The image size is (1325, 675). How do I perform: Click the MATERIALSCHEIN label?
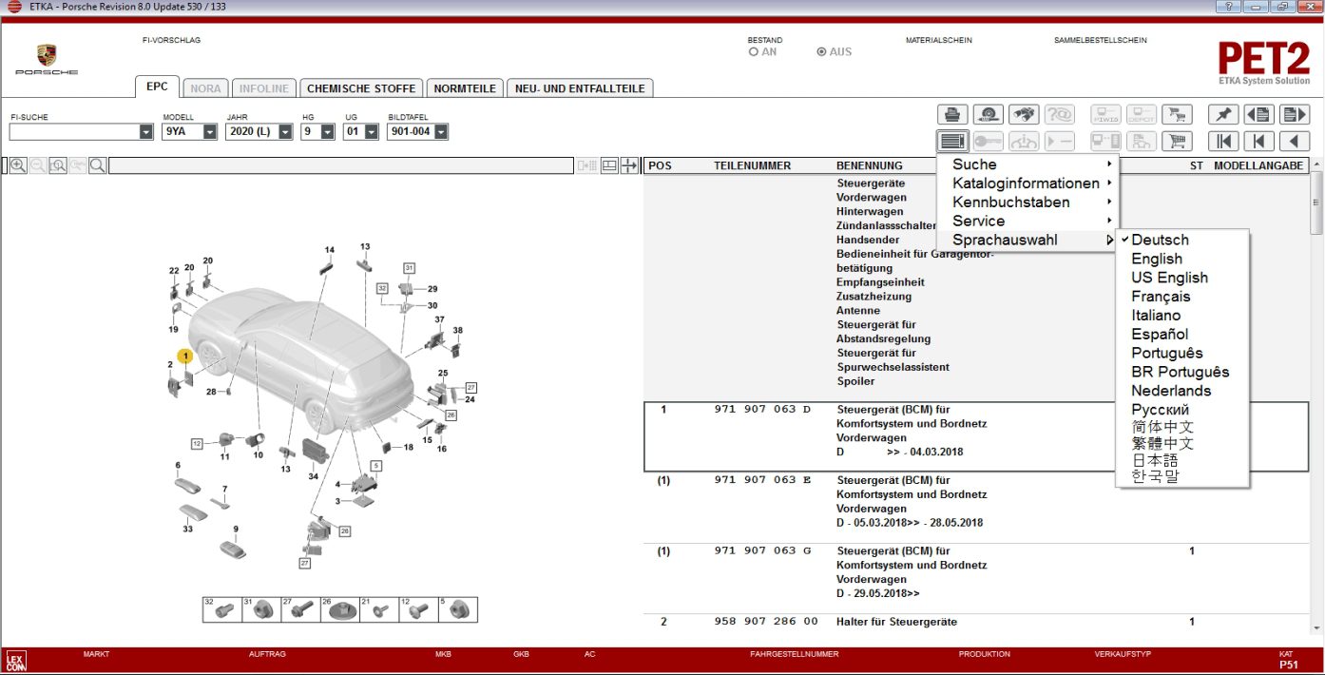(939, 41)
